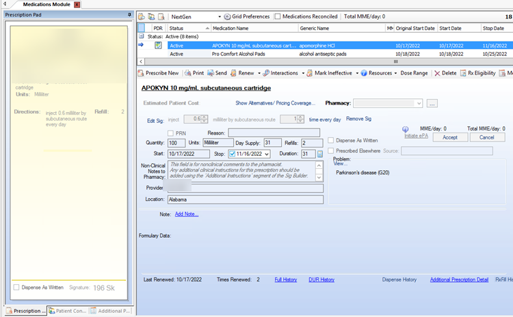Open the Stop date picker dropdown

267,154
